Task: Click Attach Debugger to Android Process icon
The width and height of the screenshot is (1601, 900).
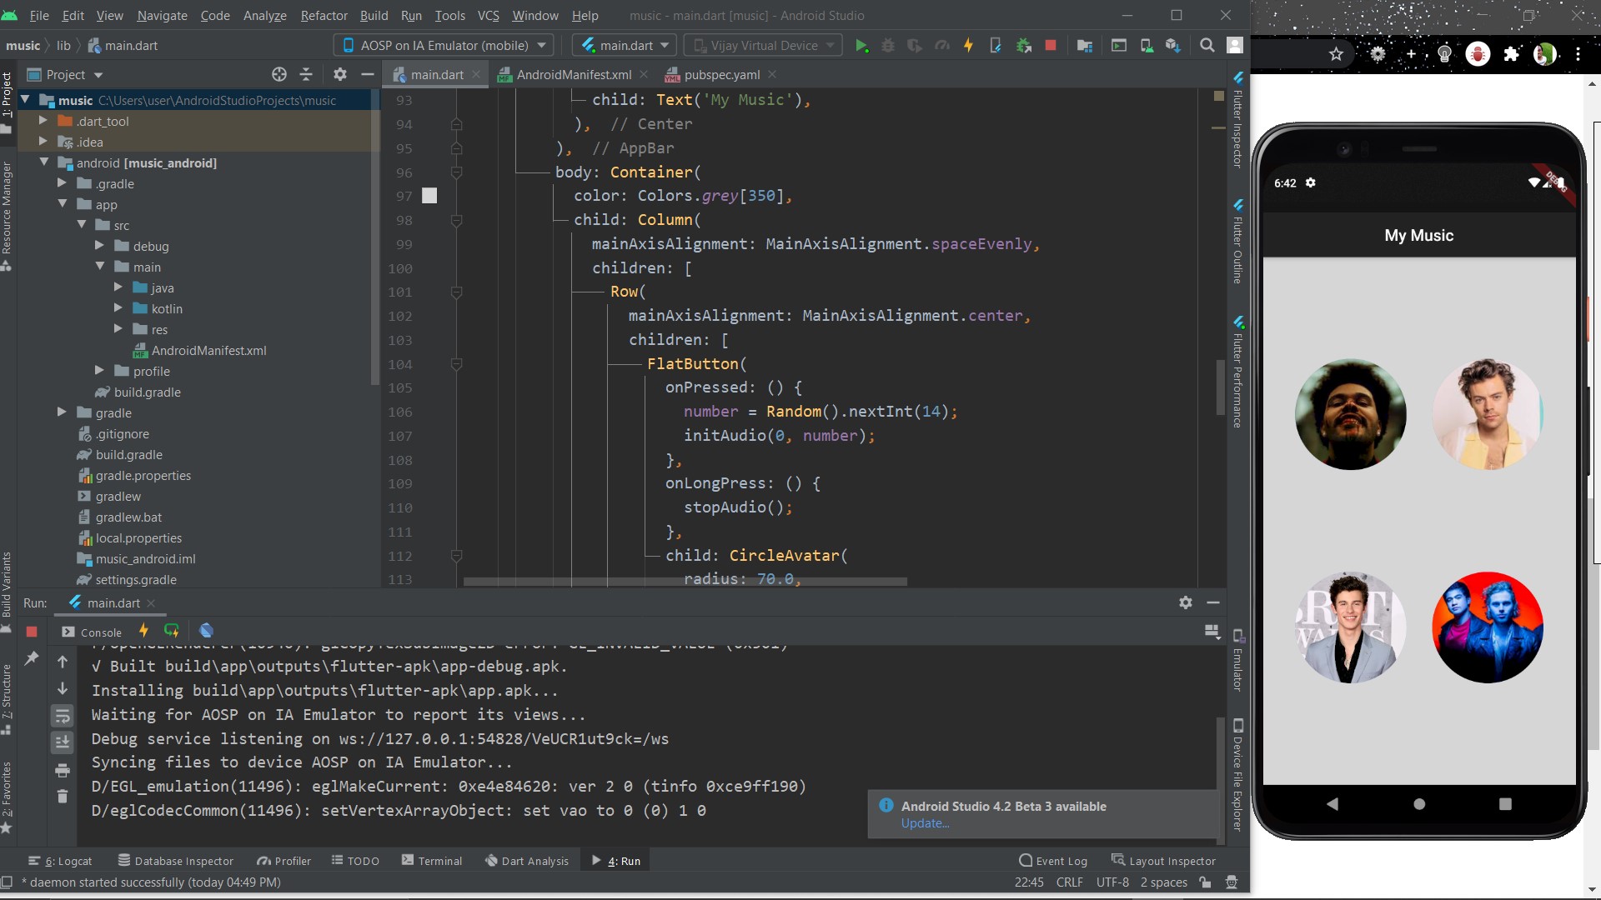Action: [x=1024, y=46]
